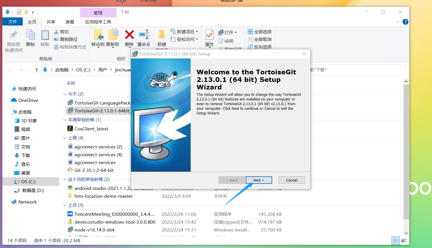
Task: Collapse the Explorer ribbon with the chevron
Action: [398, 22]
